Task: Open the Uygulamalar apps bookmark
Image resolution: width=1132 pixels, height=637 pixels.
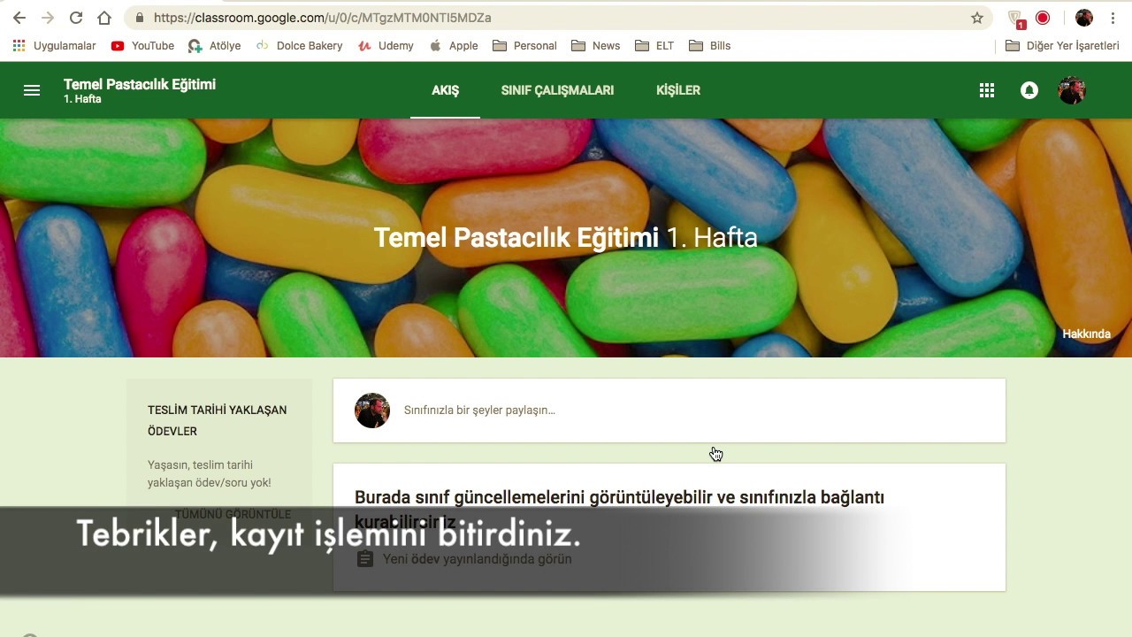Action: tap(54, 46)
